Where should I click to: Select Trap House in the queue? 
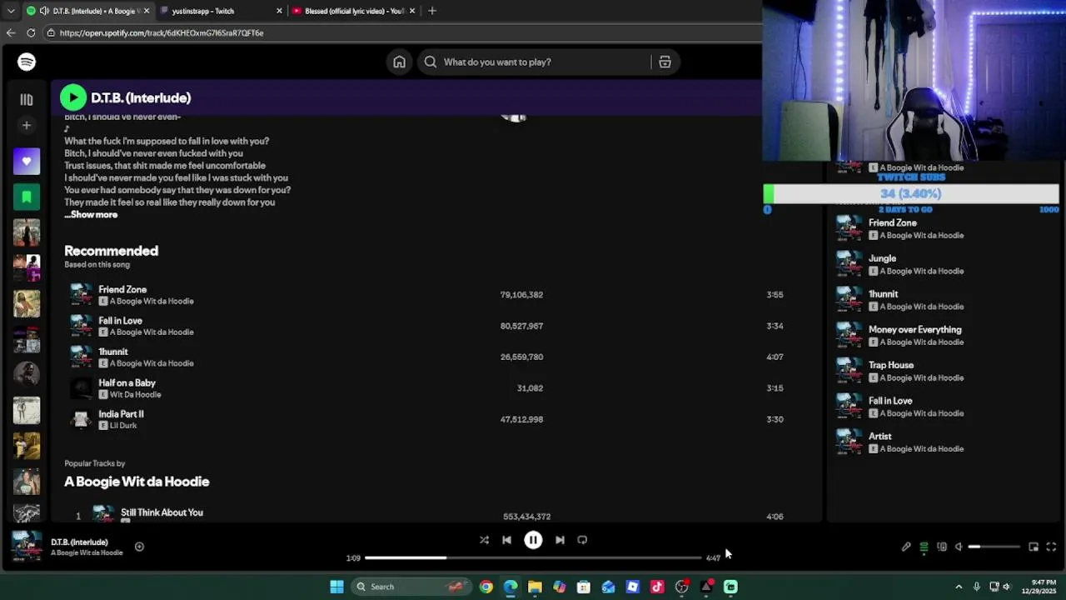[891, 365]
